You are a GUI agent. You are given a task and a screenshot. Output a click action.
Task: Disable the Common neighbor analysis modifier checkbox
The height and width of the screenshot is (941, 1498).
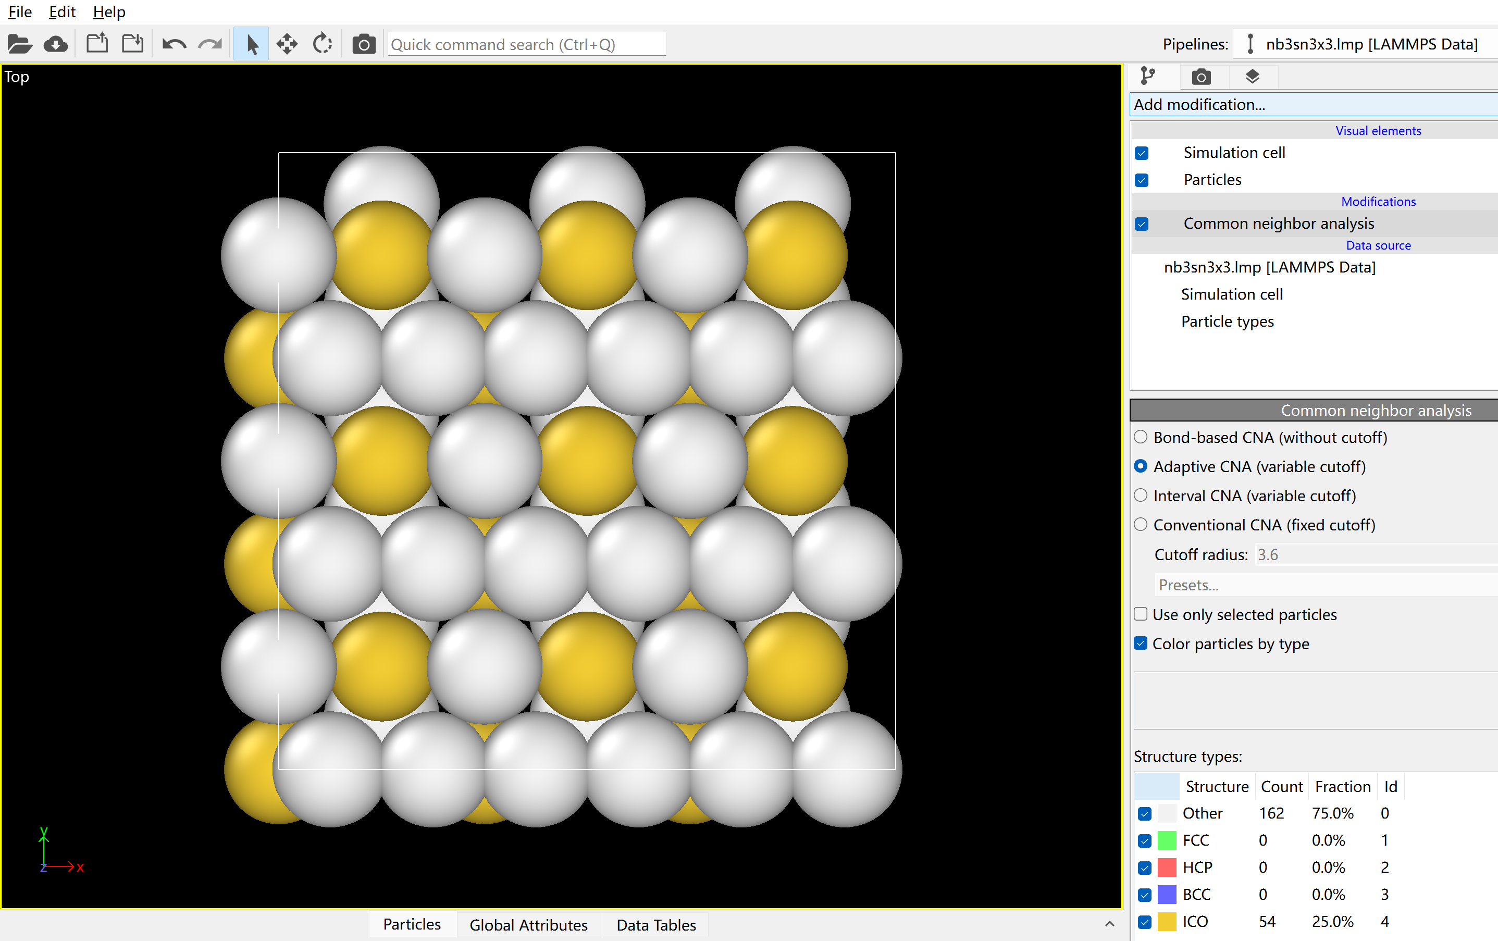click(1142, 224)
